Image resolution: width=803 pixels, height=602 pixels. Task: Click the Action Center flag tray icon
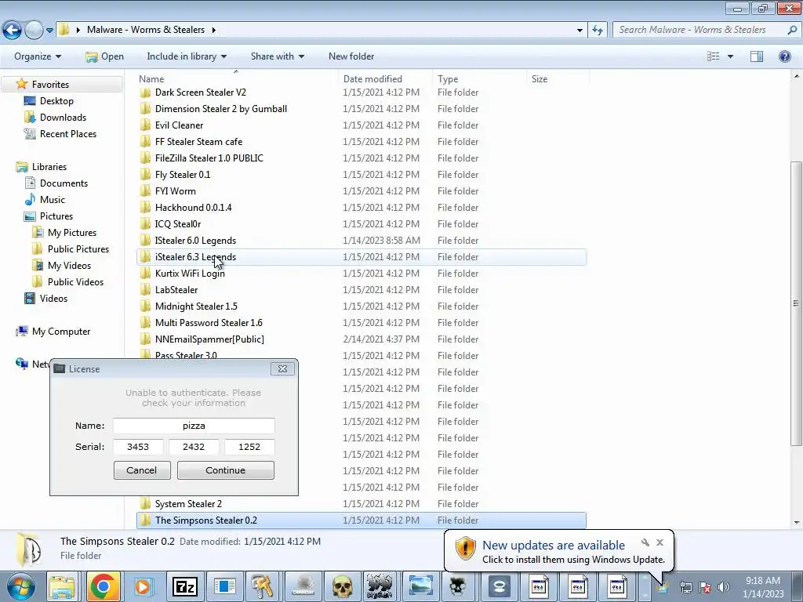pos(705,587)
